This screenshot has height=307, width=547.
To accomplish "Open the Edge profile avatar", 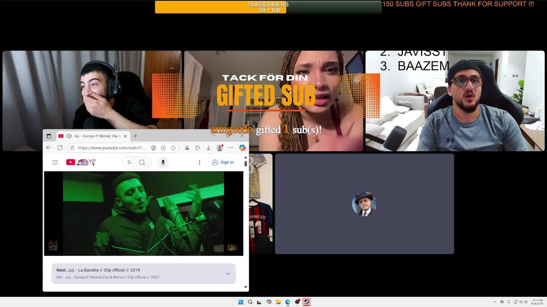I will (x=220, y=148).
